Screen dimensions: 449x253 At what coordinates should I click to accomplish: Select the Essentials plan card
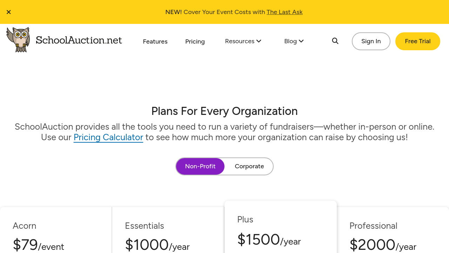pyautogui.click(x=168, y=232)
